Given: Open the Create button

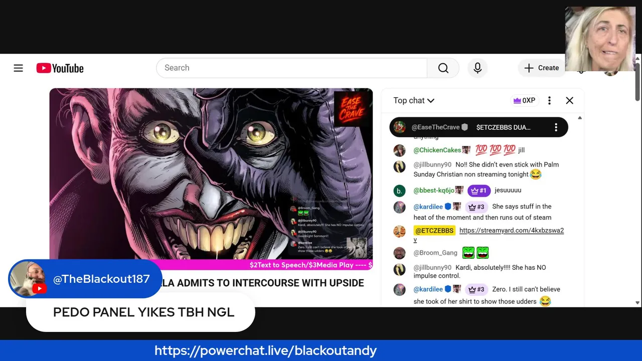Looking at the screenshot, I should 541,68.
